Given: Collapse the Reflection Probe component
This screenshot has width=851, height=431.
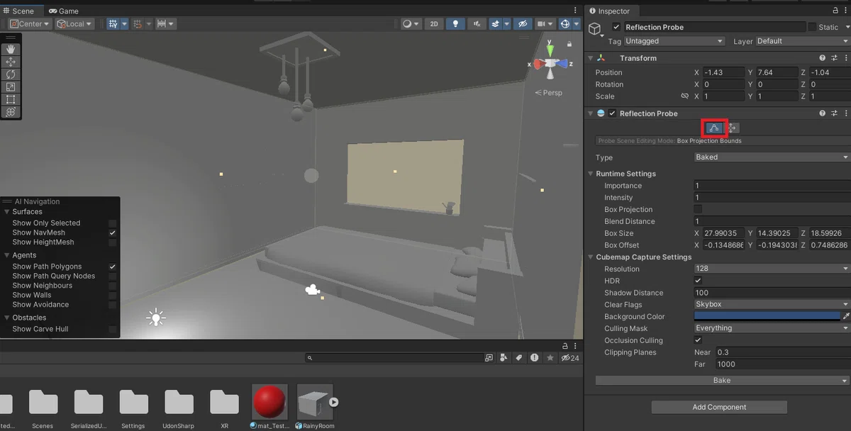Looking at the screenshot, I should point(591,113).
